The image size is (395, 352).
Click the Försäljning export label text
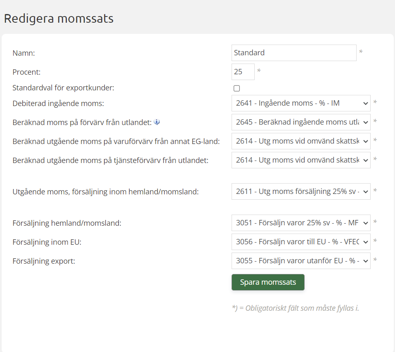(x=44, y=261)
